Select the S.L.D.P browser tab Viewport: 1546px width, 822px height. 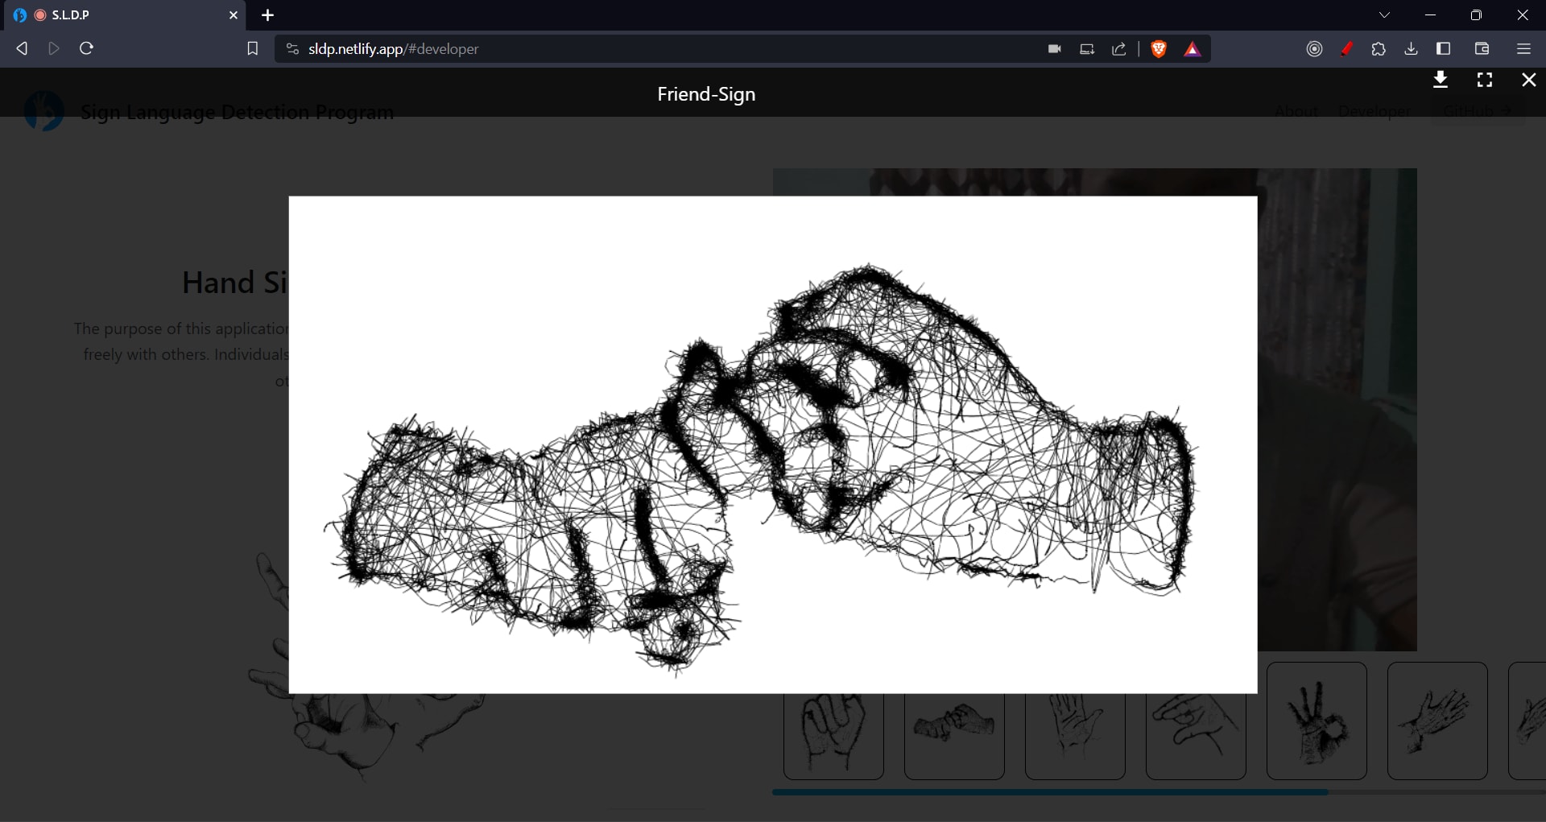[125, 15]
